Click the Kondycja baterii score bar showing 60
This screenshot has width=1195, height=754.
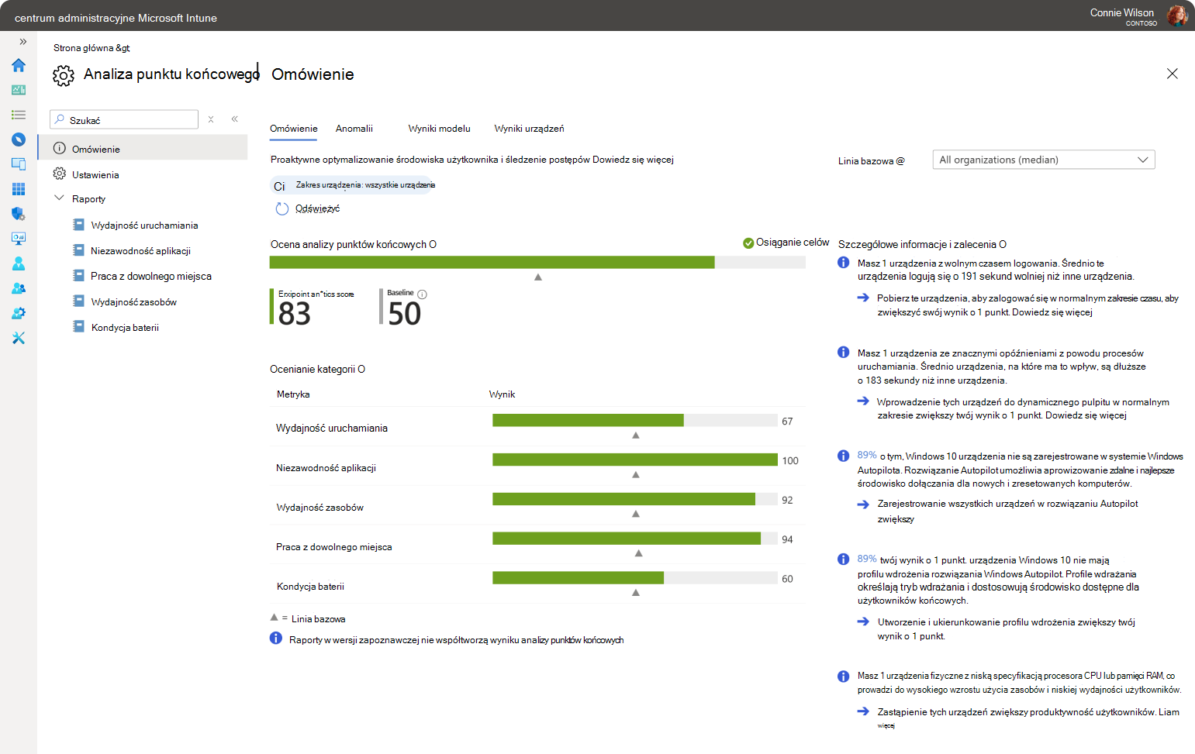click(x=635, y=577)
